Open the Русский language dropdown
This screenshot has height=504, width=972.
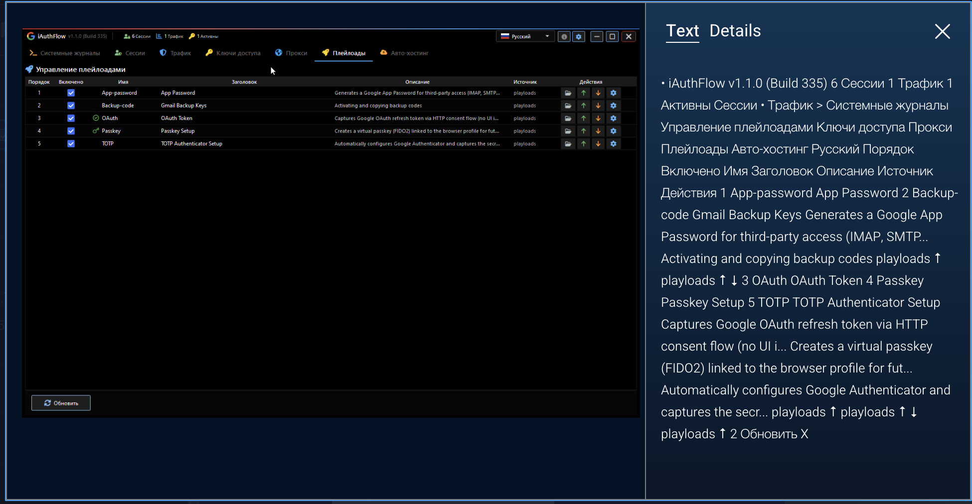[x=525, y=36]
